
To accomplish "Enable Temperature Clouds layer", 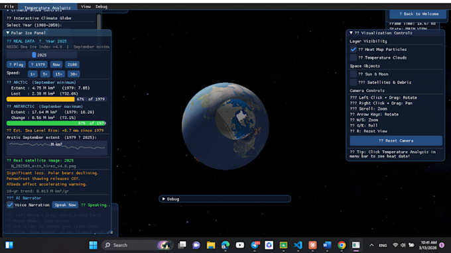I will [x=354, y=58].
